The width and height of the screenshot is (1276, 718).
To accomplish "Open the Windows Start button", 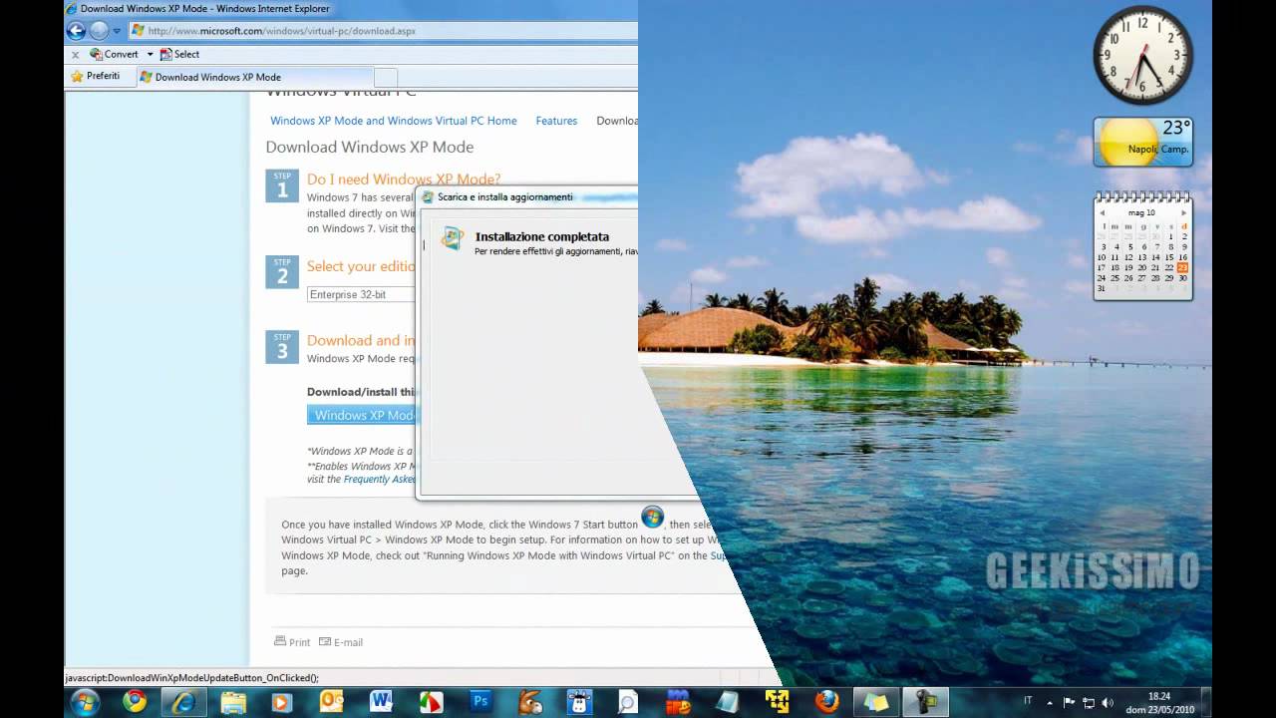I will (x=85, y=702).
